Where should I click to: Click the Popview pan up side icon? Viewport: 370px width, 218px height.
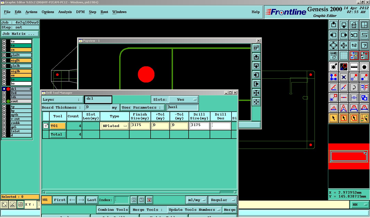(x=256, y=57)
